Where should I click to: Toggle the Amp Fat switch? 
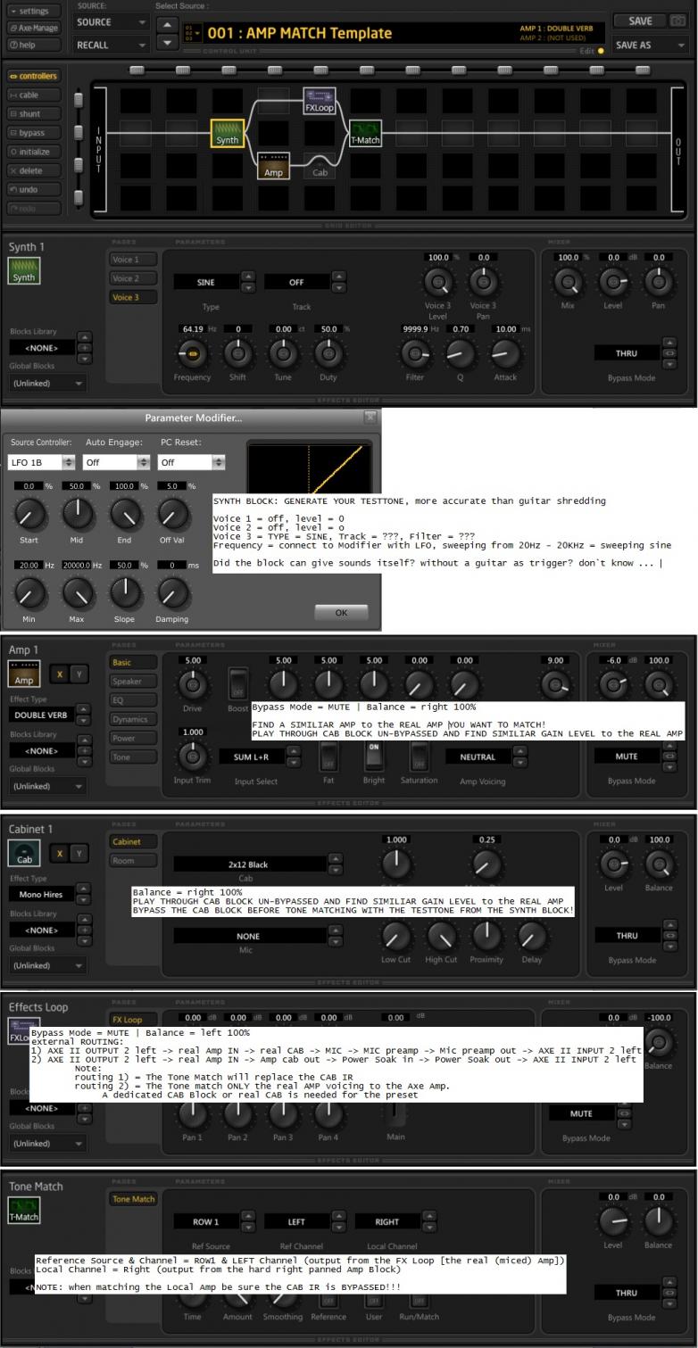click(328, 756)
